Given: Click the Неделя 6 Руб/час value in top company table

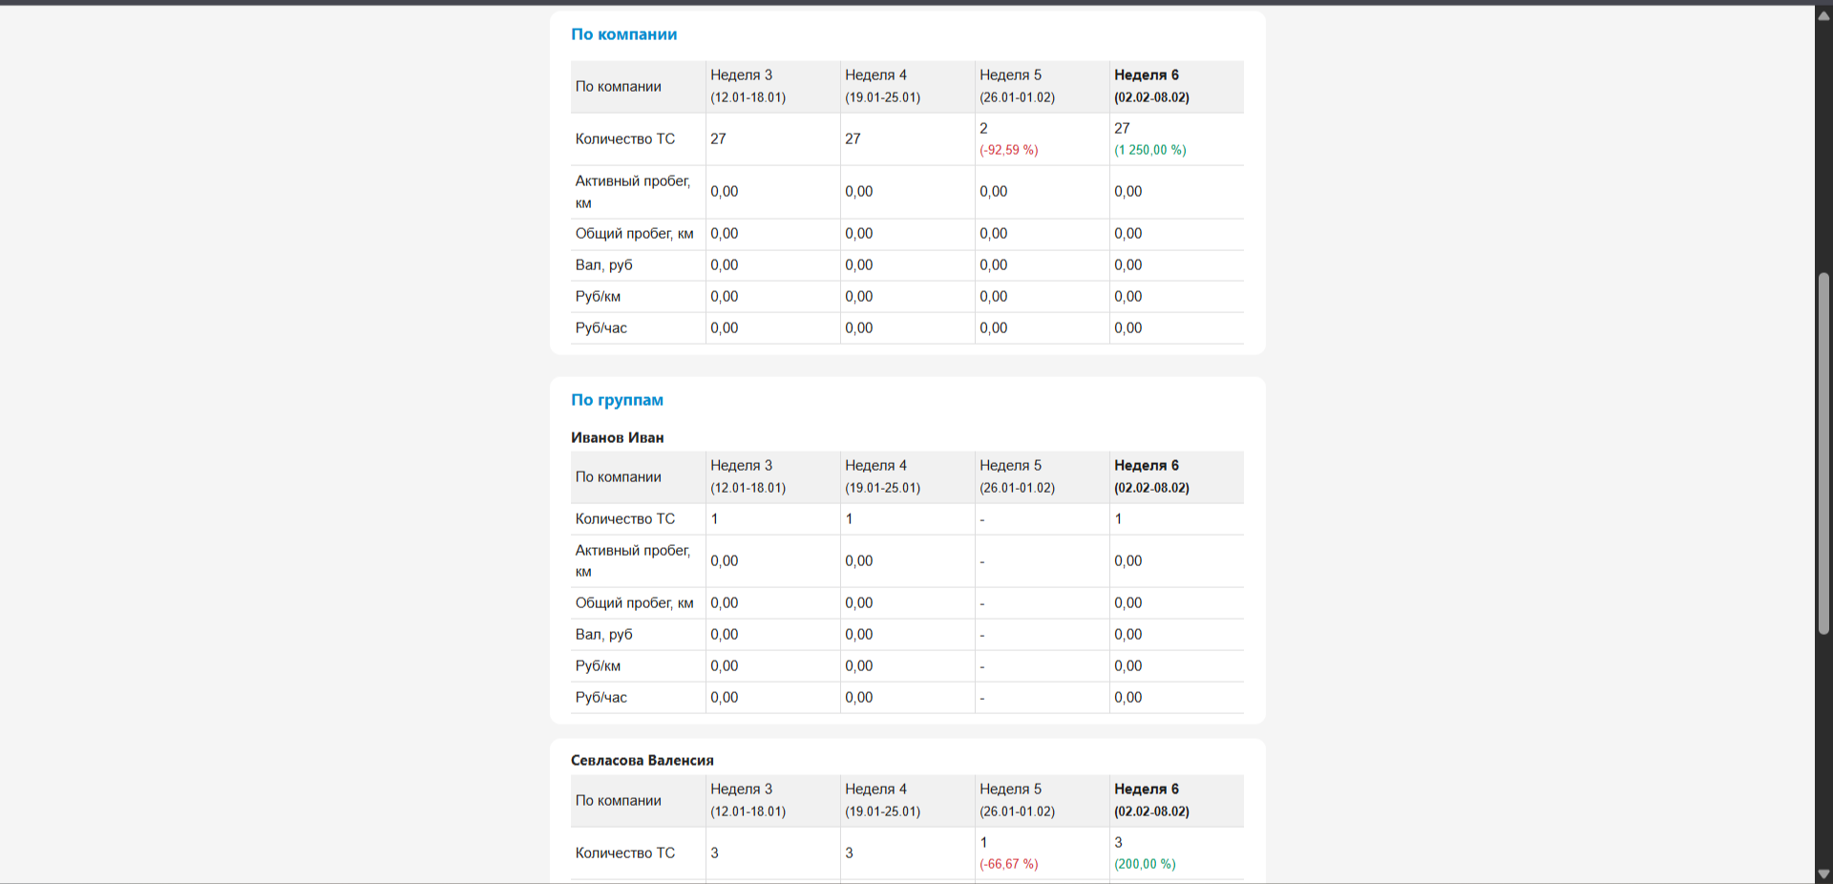Looking at the screenshot, I should (x=1127, y=328).
